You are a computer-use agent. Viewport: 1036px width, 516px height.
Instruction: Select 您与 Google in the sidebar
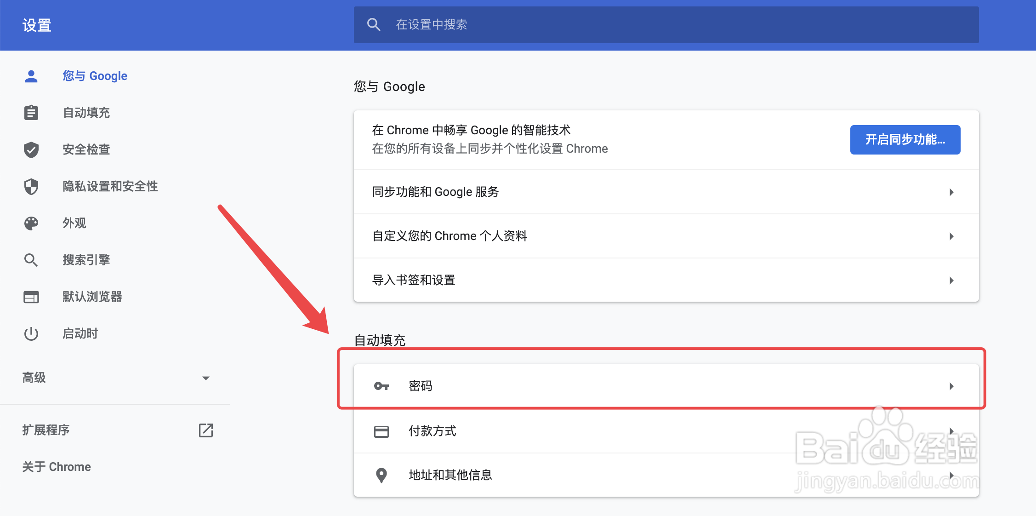coord(95,76)
